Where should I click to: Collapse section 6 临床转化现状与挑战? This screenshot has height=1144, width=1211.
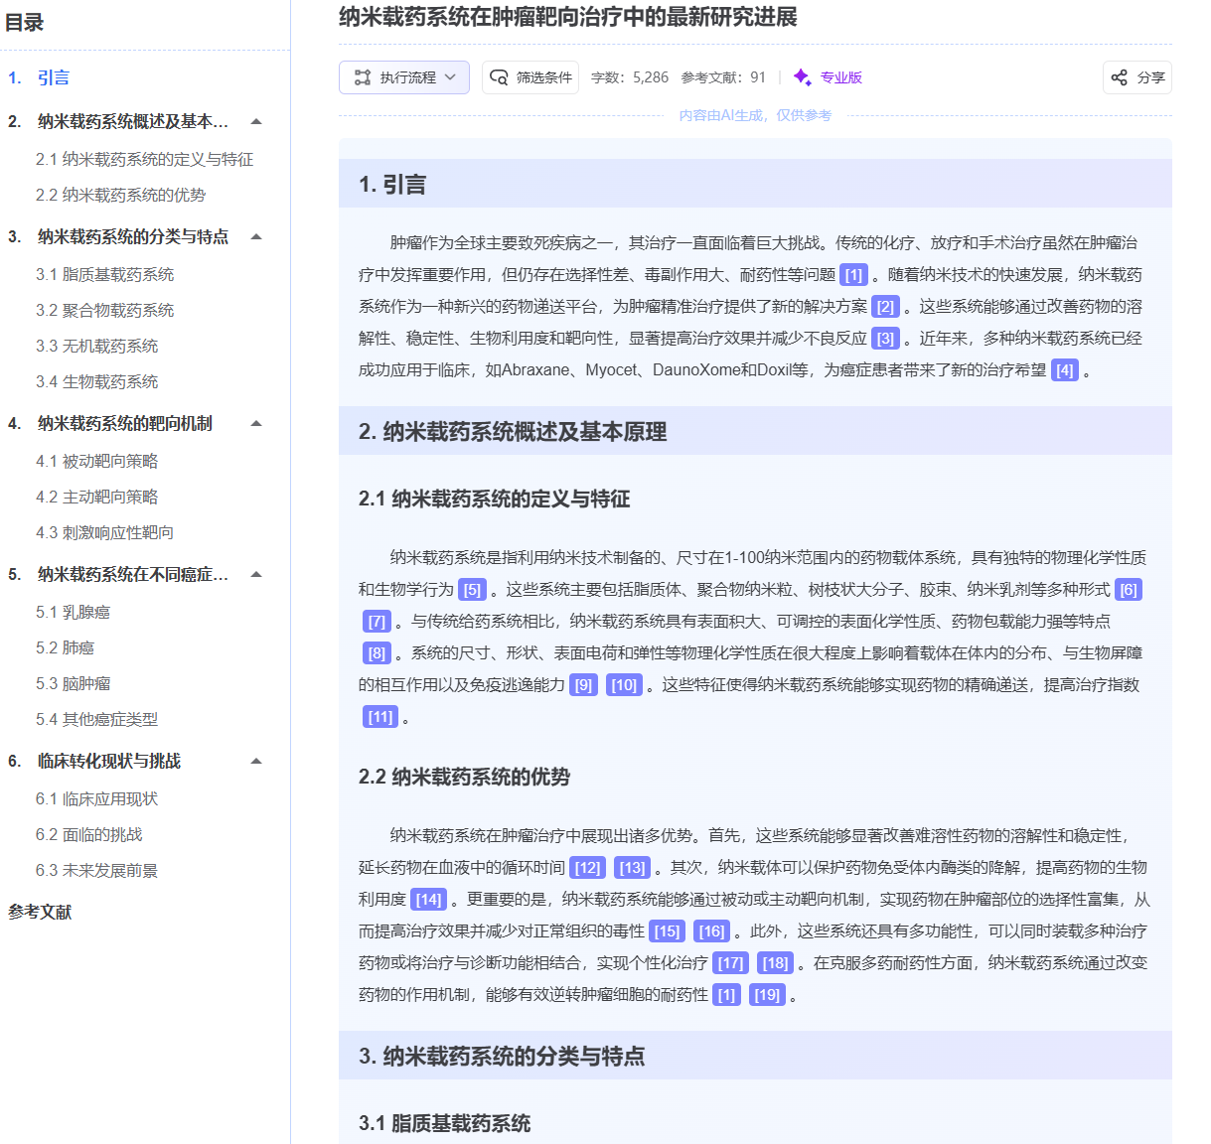point(256,761)
